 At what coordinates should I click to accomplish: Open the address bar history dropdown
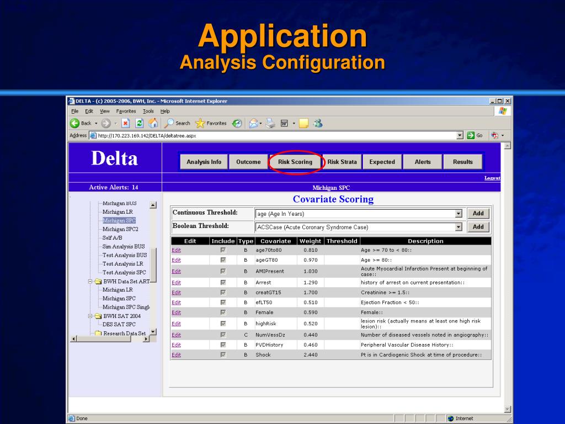tap(460, 135)
